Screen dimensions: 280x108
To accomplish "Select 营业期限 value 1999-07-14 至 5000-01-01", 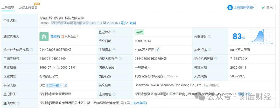I will 58,68.
